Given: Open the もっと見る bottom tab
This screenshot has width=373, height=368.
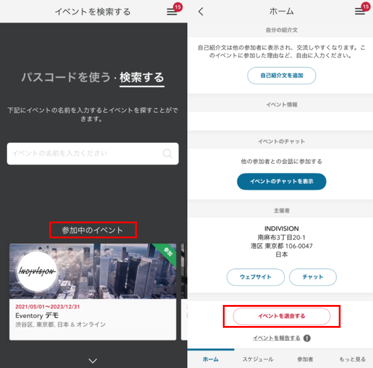Looking at the screenshot, I should tap(353, 359).
